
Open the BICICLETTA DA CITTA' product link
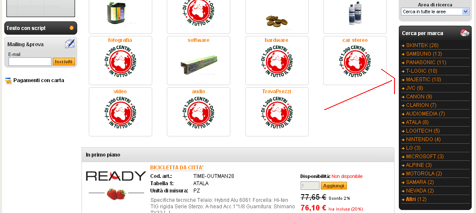pos(177,168)
